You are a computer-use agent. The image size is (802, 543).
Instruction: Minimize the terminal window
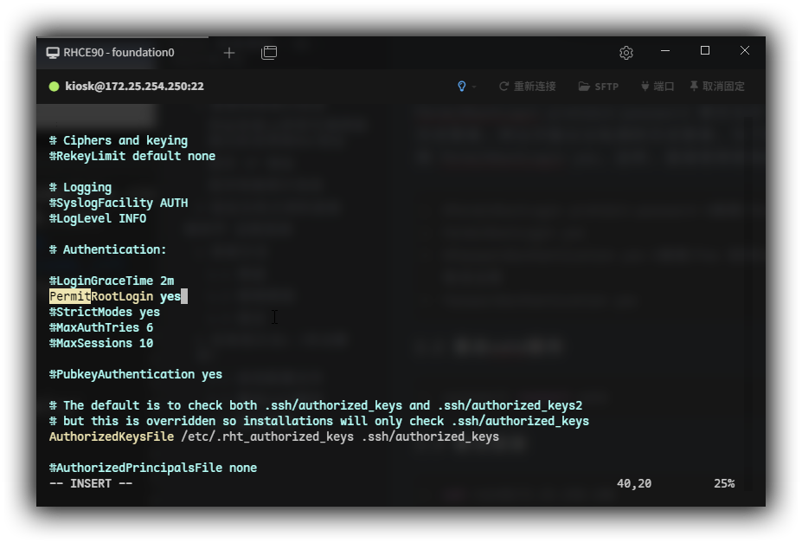(x=665, y=51)
